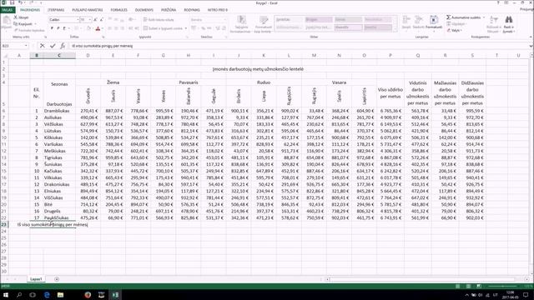This screenshot has height=300, width=534.
Task: Toggle bold formatting
Action: tap(52, 28)
